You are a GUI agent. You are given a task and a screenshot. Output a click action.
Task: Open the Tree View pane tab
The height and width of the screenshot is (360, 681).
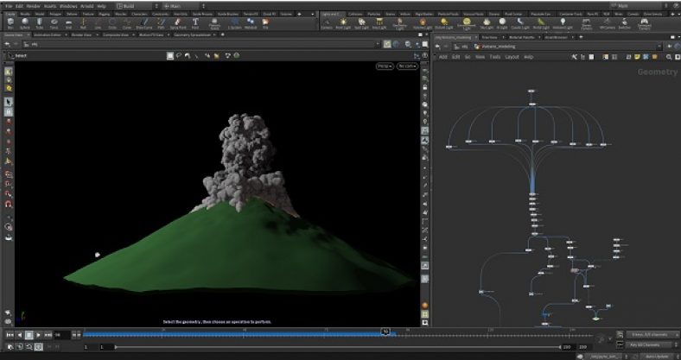pyautogui.click(x=488, y=38)
